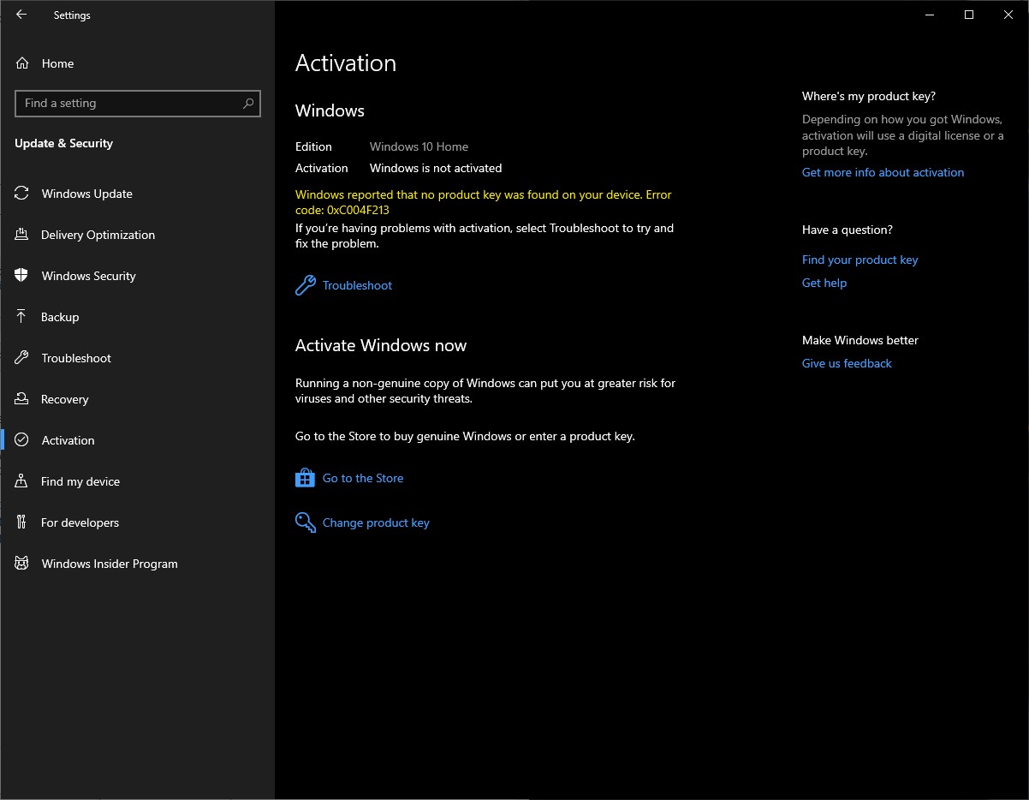
Task: Click the Troubleshoot link under the activation error
Action: coord(357,285)
